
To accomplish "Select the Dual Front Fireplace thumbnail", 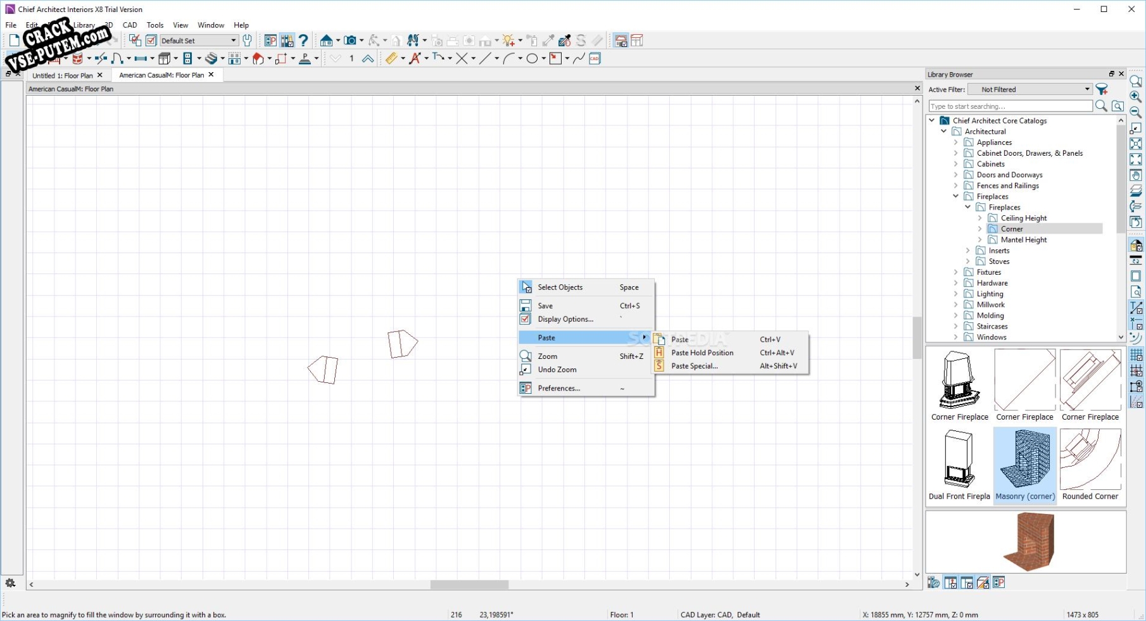I will coord(959,465).
